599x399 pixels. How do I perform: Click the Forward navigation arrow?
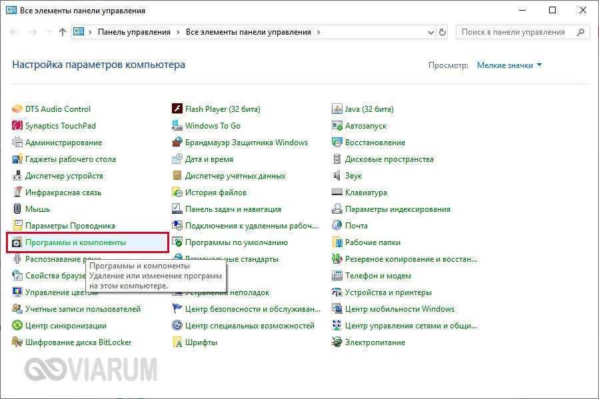(x=33, y=32)
